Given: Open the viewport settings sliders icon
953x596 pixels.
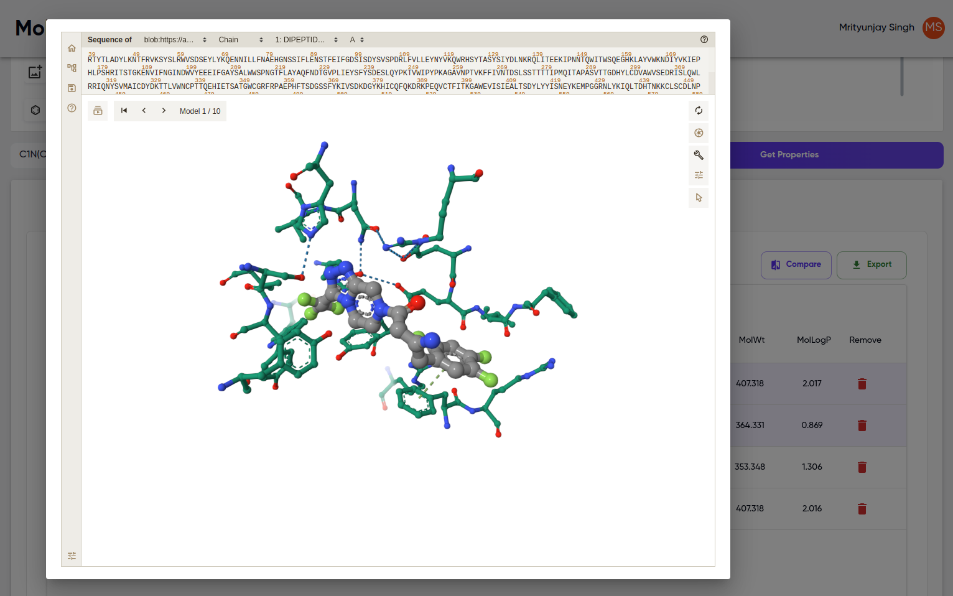Looking at the screenshot, I should (x=699, y=175).
